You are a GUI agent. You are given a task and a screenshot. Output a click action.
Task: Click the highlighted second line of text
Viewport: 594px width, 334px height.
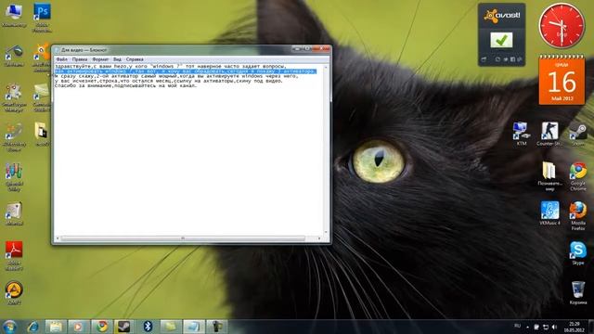pos(186,71)
